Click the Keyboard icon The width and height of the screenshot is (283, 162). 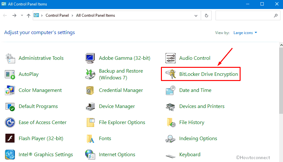click(x=171, y=156)
